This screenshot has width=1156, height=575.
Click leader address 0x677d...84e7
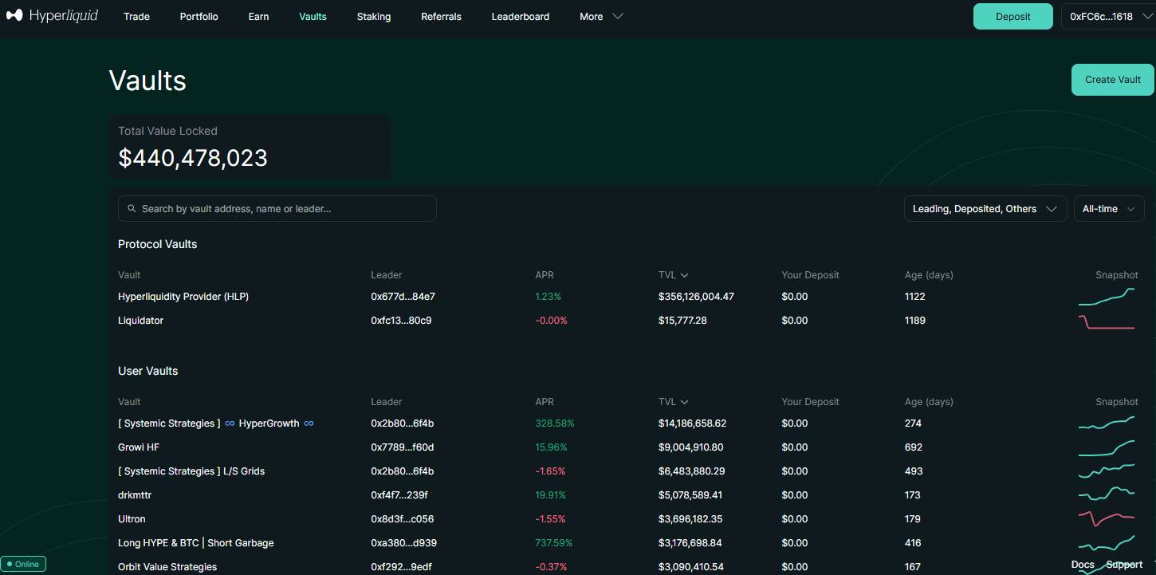coord(403,297)
